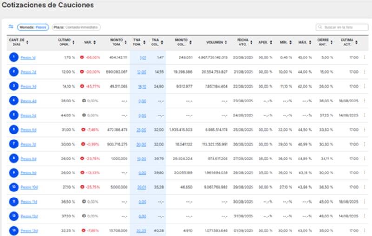This screenshot has width=372, height=236.
Task: Click the three-dot menu for Pesos 1d row
Action: 364,57
